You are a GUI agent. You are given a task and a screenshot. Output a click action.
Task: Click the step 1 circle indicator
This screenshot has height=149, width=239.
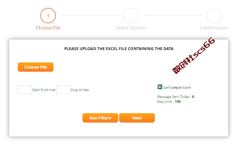coord(48,16)
